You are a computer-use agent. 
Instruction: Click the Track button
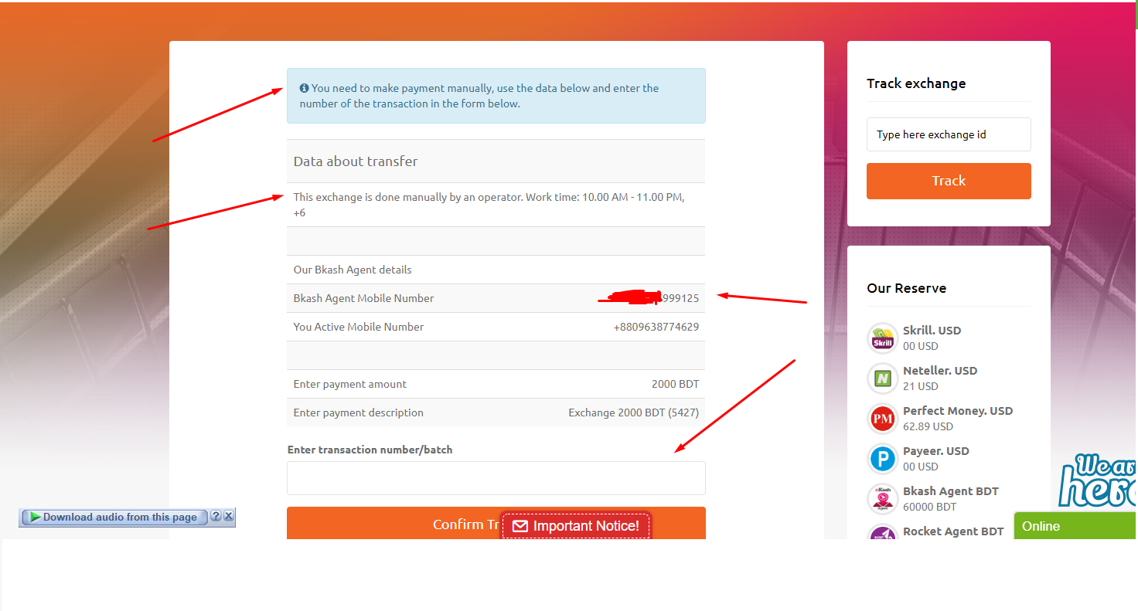(949, 181)
